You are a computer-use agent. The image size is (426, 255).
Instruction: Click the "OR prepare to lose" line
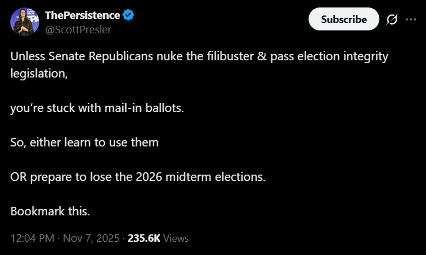(x=138, y=176)
